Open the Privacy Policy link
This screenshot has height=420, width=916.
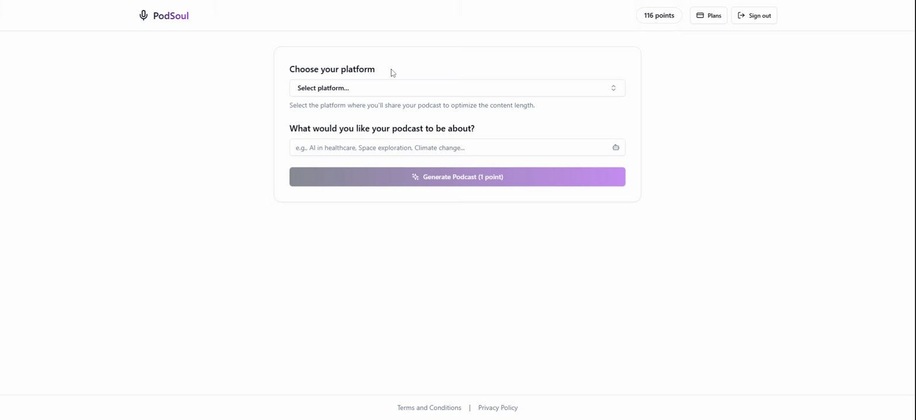[498, 408]
